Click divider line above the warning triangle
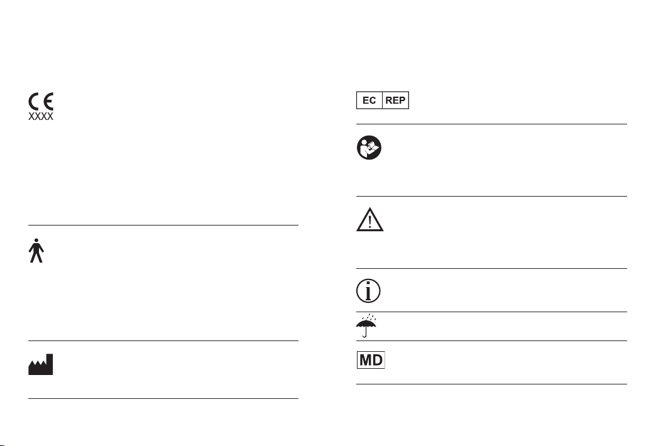The width and height of the screenshot is (656, 446). pyautogui.click(x=491, y=196)
